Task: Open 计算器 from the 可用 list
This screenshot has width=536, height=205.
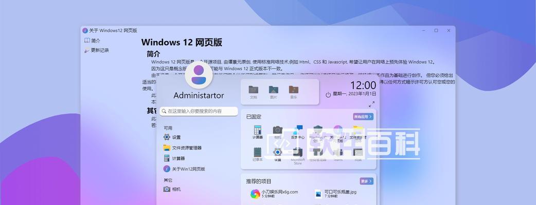Action: point(174,158)
